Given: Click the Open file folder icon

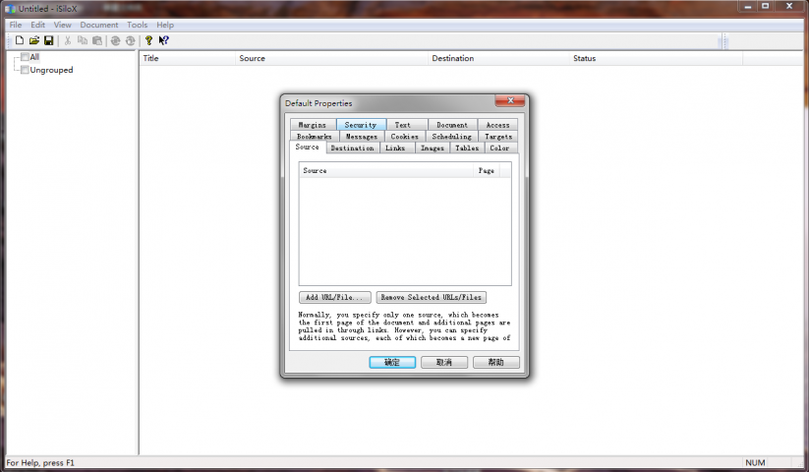Looking at the screenshot, I should [x=33, y=40].
